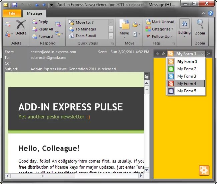Click the vertical scrollbar thumb
This screenshot has height=184, width=217.
(147, 90)
